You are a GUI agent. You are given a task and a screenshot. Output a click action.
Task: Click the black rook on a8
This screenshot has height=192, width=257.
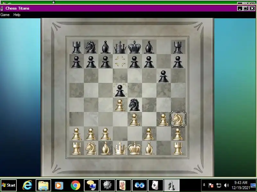pos(76,47)
